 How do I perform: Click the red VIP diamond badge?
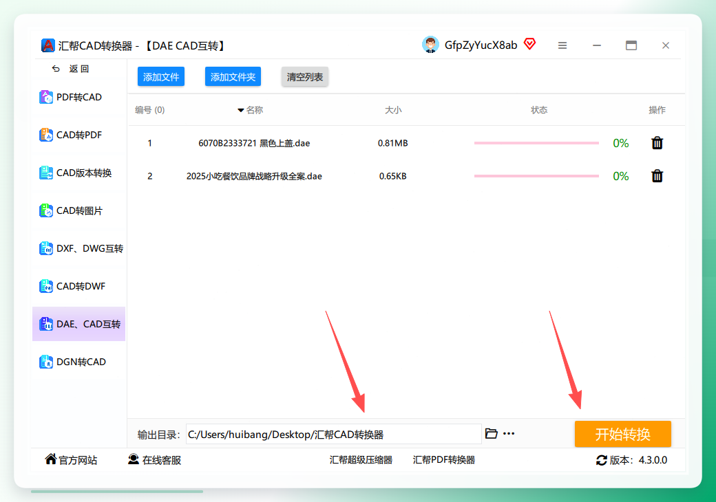click(x=529, y=44)
